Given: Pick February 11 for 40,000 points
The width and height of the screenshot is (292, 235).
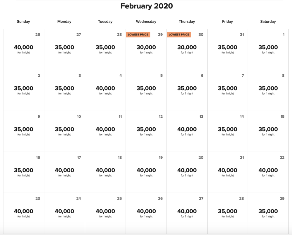Looking at the screenshot, I should 105,131.
